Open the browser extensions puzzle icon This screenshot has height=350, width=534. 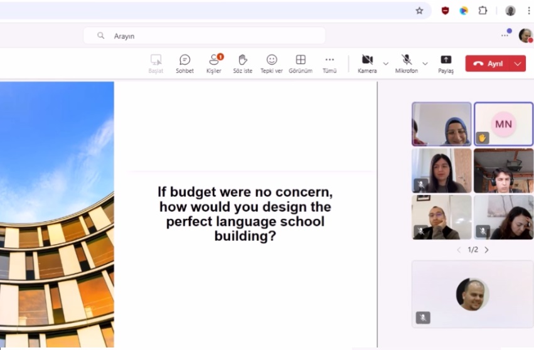click(x=483, y=11)
